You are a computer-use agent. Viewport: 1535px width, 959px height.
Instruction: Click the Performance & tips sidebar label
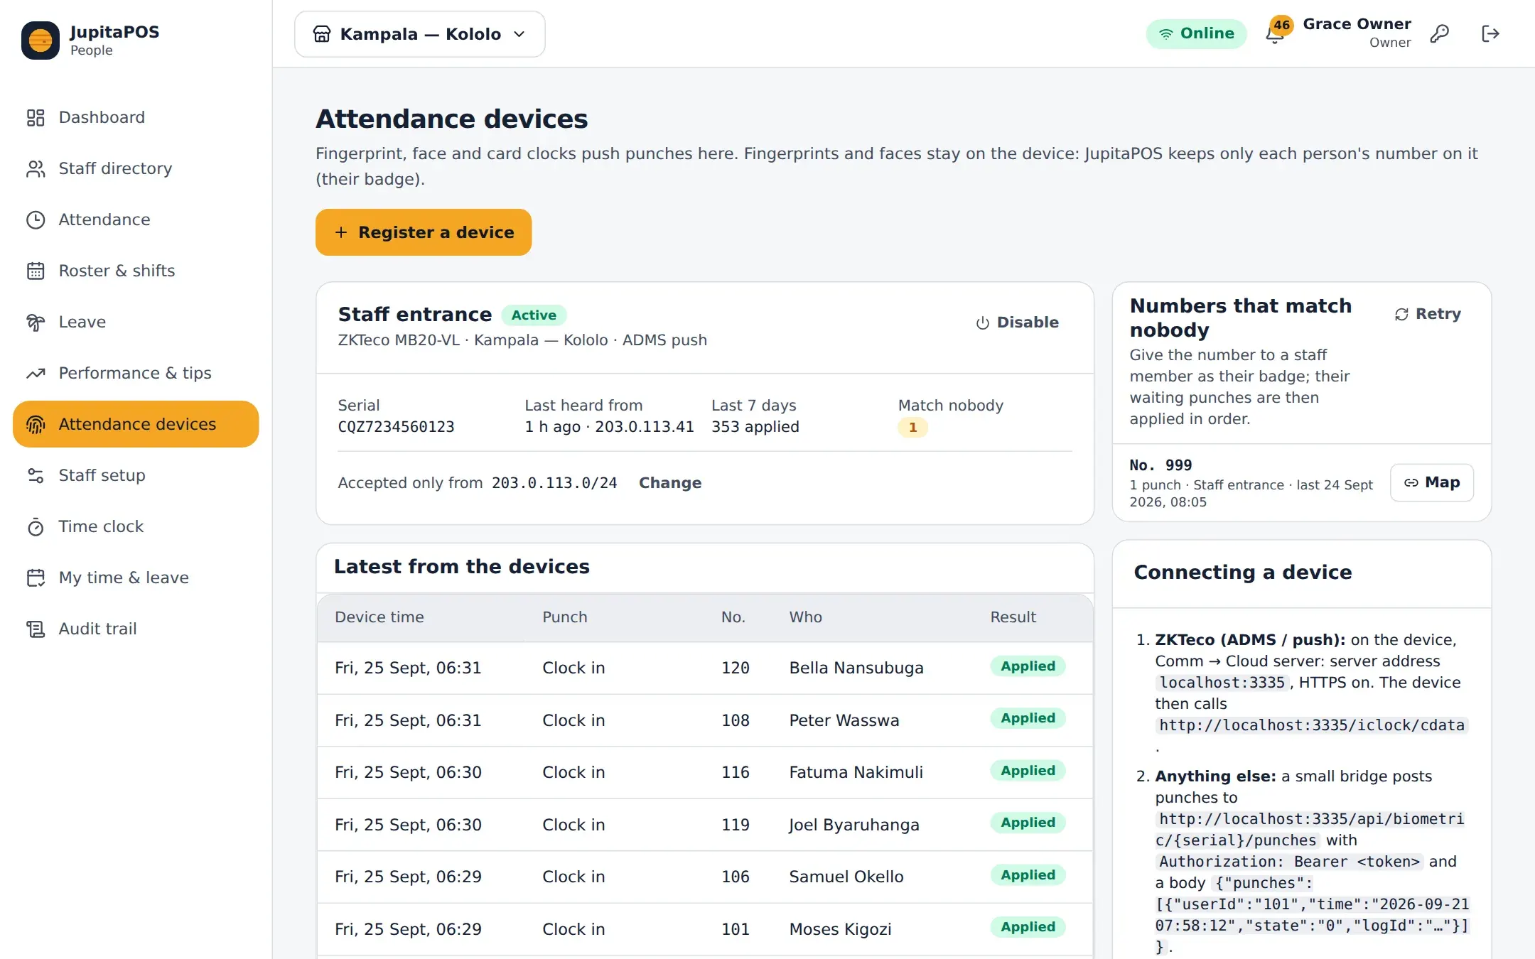click(135, 373)
